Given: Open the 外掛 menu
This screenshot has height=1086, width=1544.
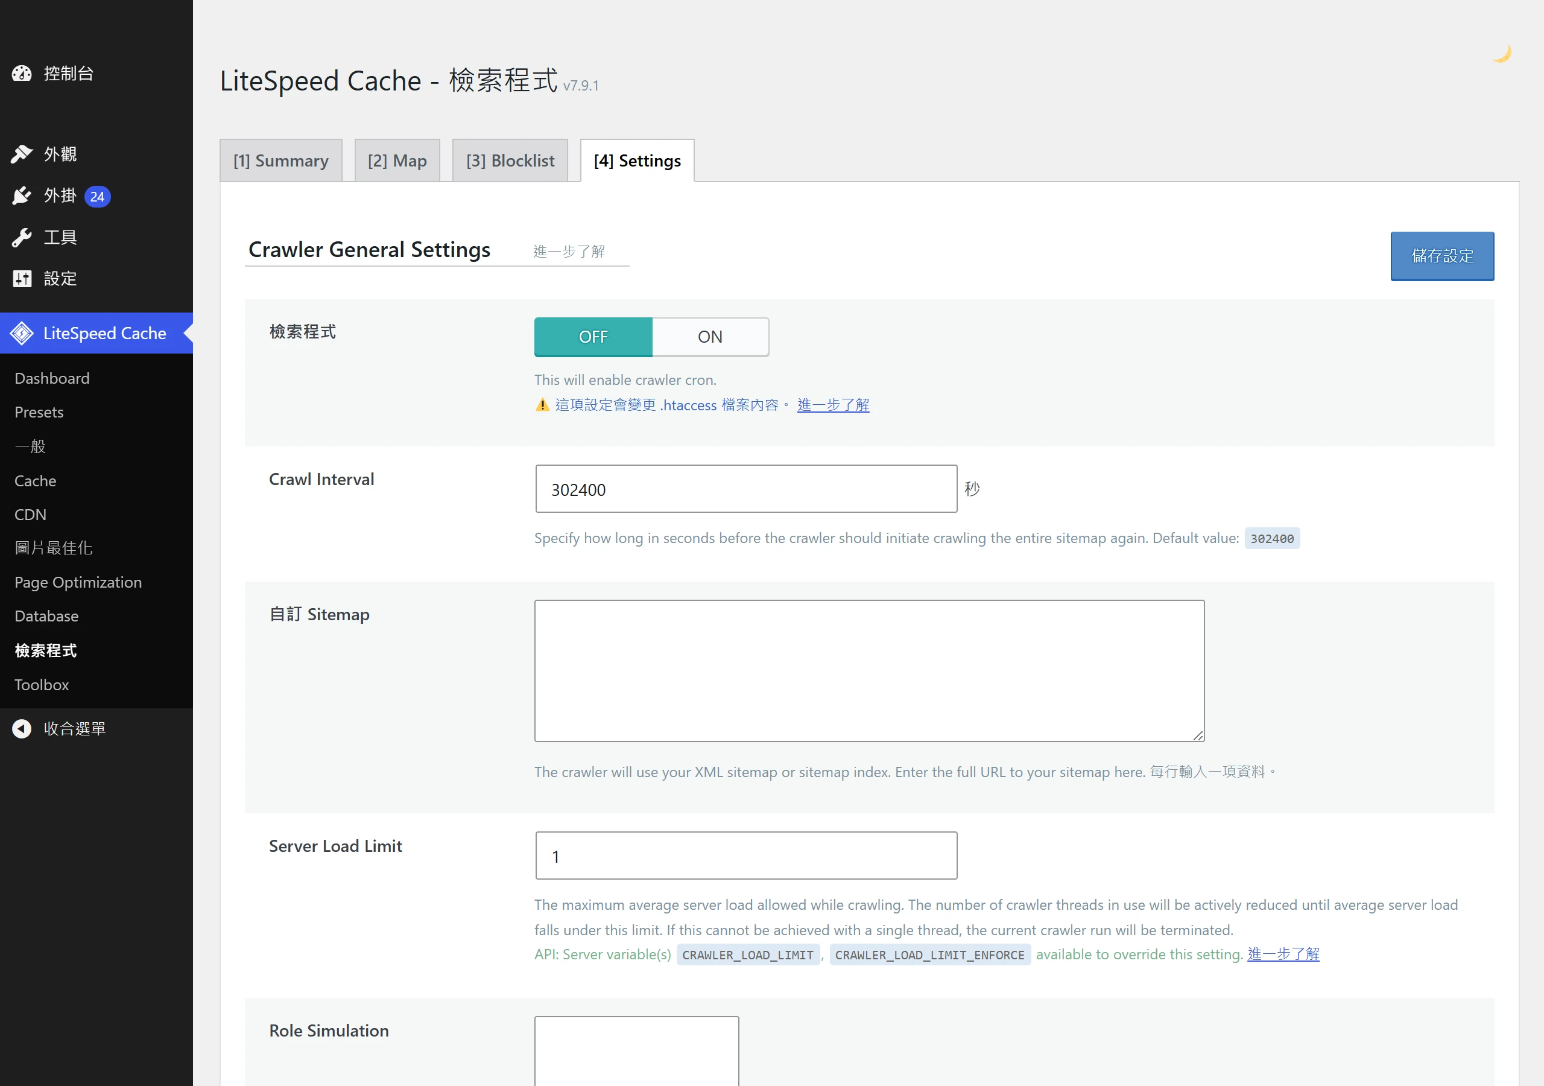Looking at the screenshot, I should (96, 196).
